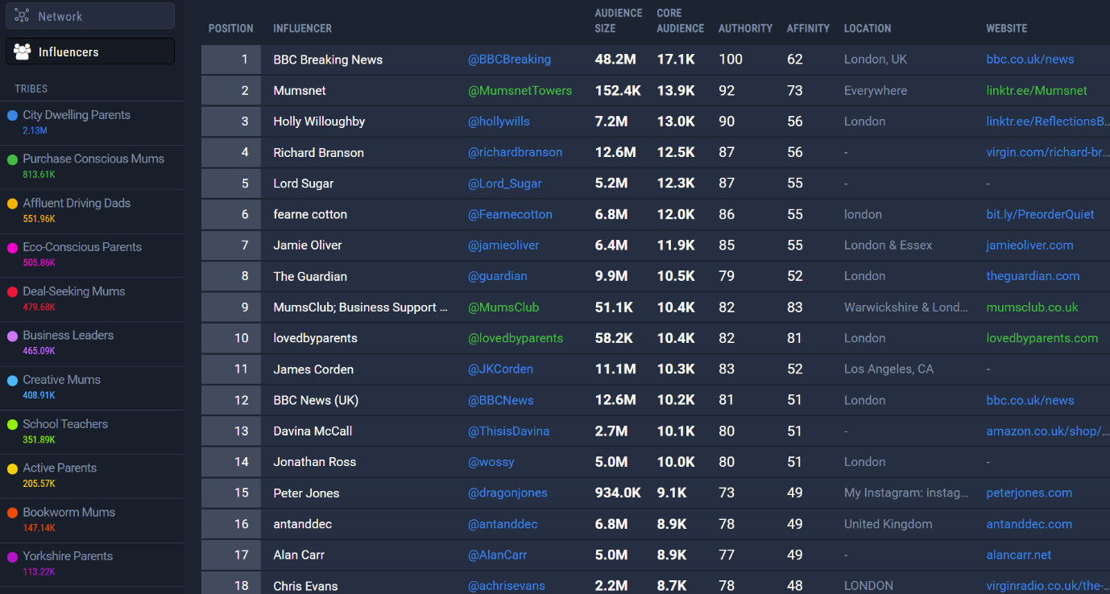This screenshot has height=594, width=1110.
Task: Visit the amazon.co.uk/shop/ website link
Action: pos(1048,431)
